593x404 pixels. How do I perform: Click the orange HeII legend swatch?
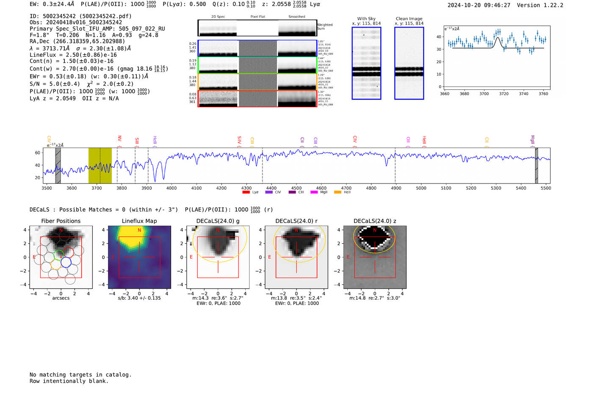338,192
